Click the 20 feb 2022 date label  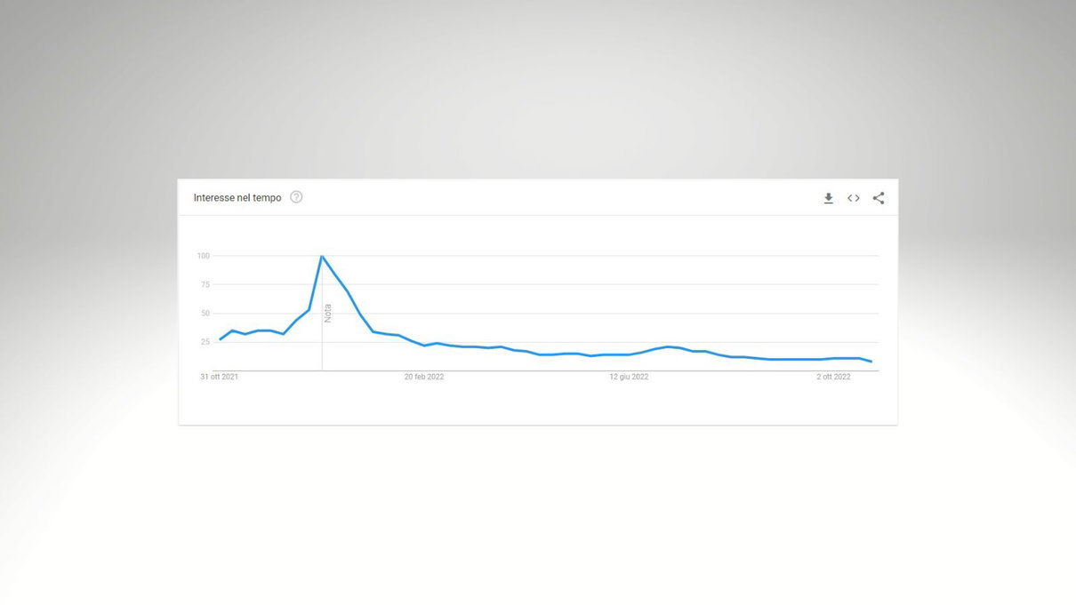(424, 377)
